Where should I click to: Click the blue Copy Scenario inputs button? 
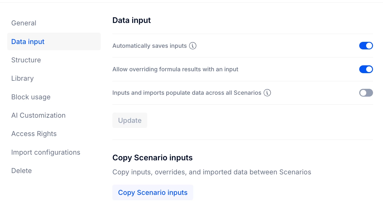[153, 192]
